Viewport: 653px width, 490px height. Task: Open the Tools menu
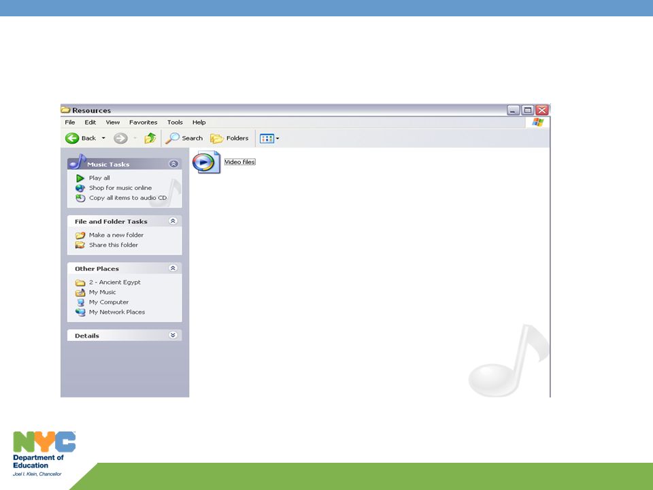point(175,122)
